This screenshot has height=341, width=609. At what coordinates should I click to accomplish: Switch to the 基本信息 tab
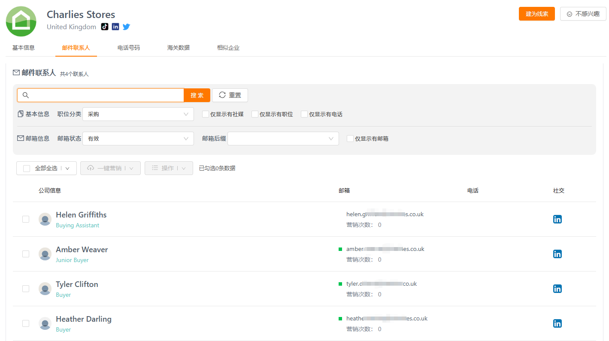click(24, 48)
